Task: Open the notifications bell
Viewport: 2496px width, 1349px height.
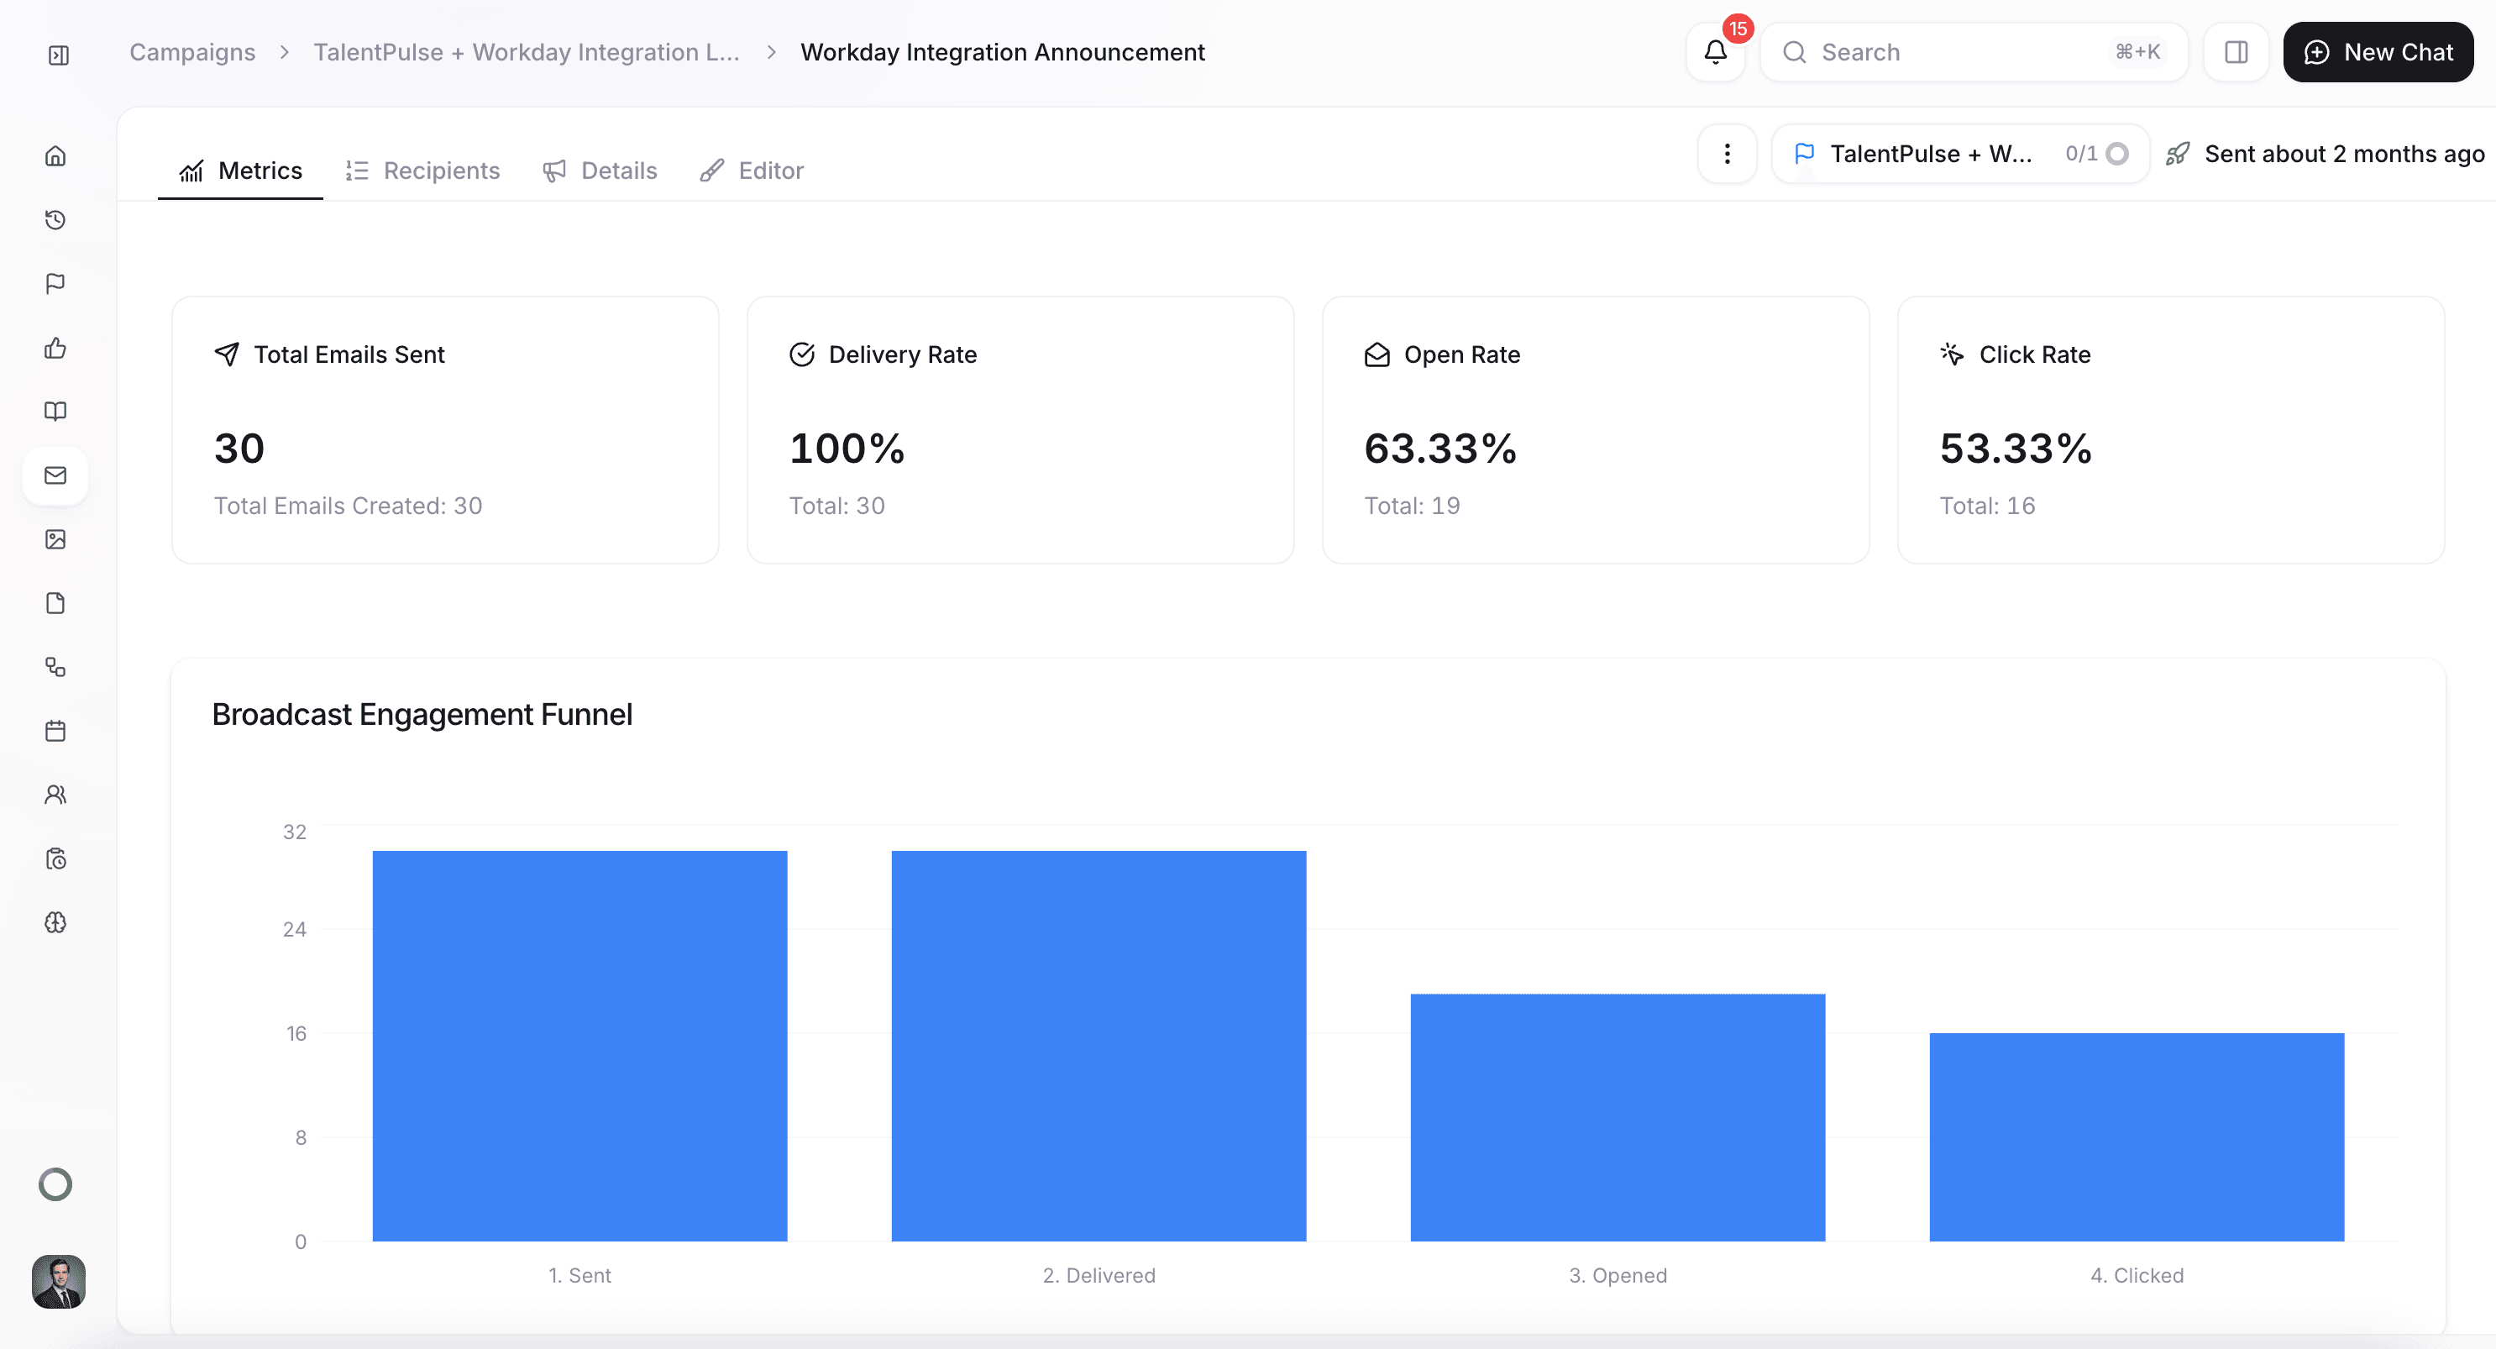Action: click(x=1715, y=52)
